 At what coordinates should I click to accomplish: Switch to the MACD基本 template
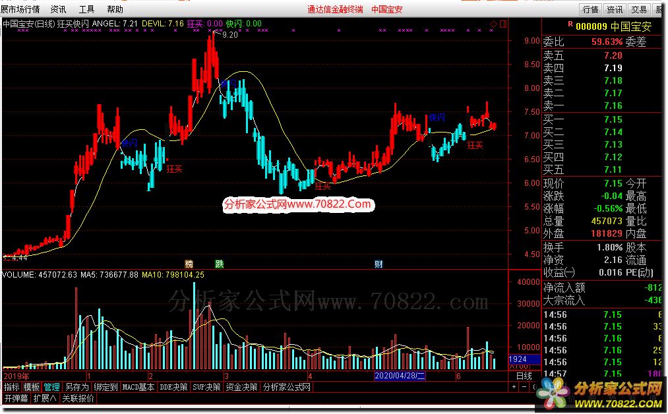(x=138, y=387)
